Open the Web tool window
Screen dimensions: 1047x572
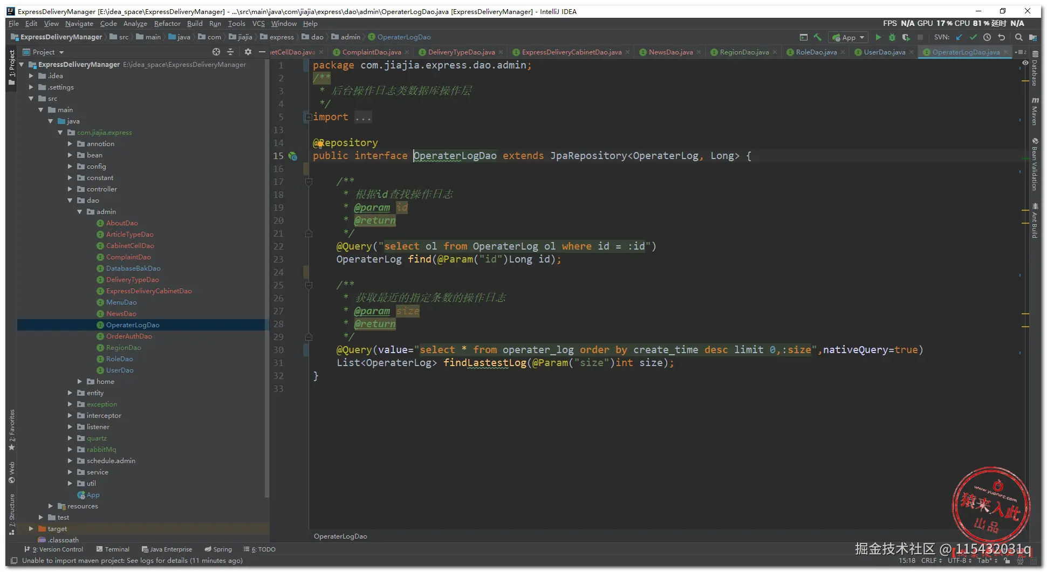[12, 472]
